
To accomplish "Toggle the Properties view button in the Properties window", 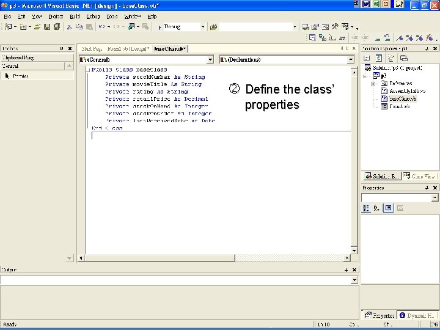I will [x=389, y=208].
